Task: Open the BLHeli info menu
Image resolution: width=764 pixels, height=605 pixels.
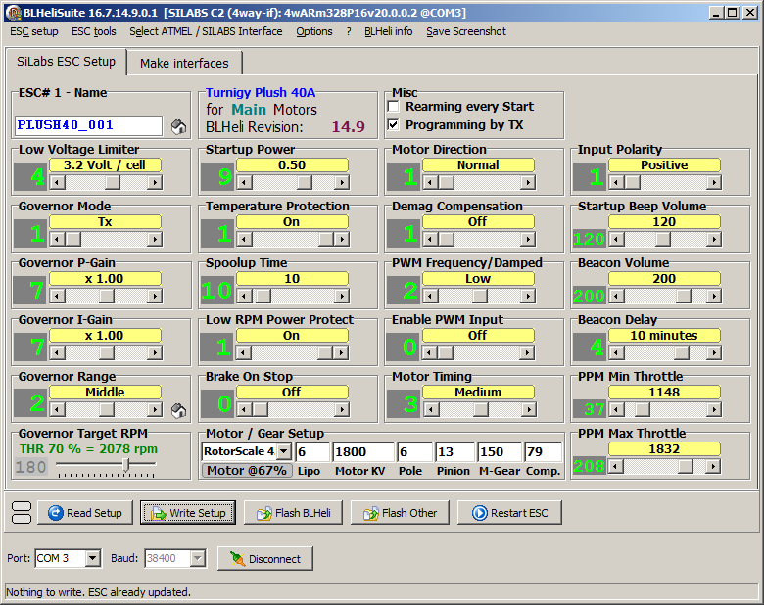Action: (x=389, y=31)
